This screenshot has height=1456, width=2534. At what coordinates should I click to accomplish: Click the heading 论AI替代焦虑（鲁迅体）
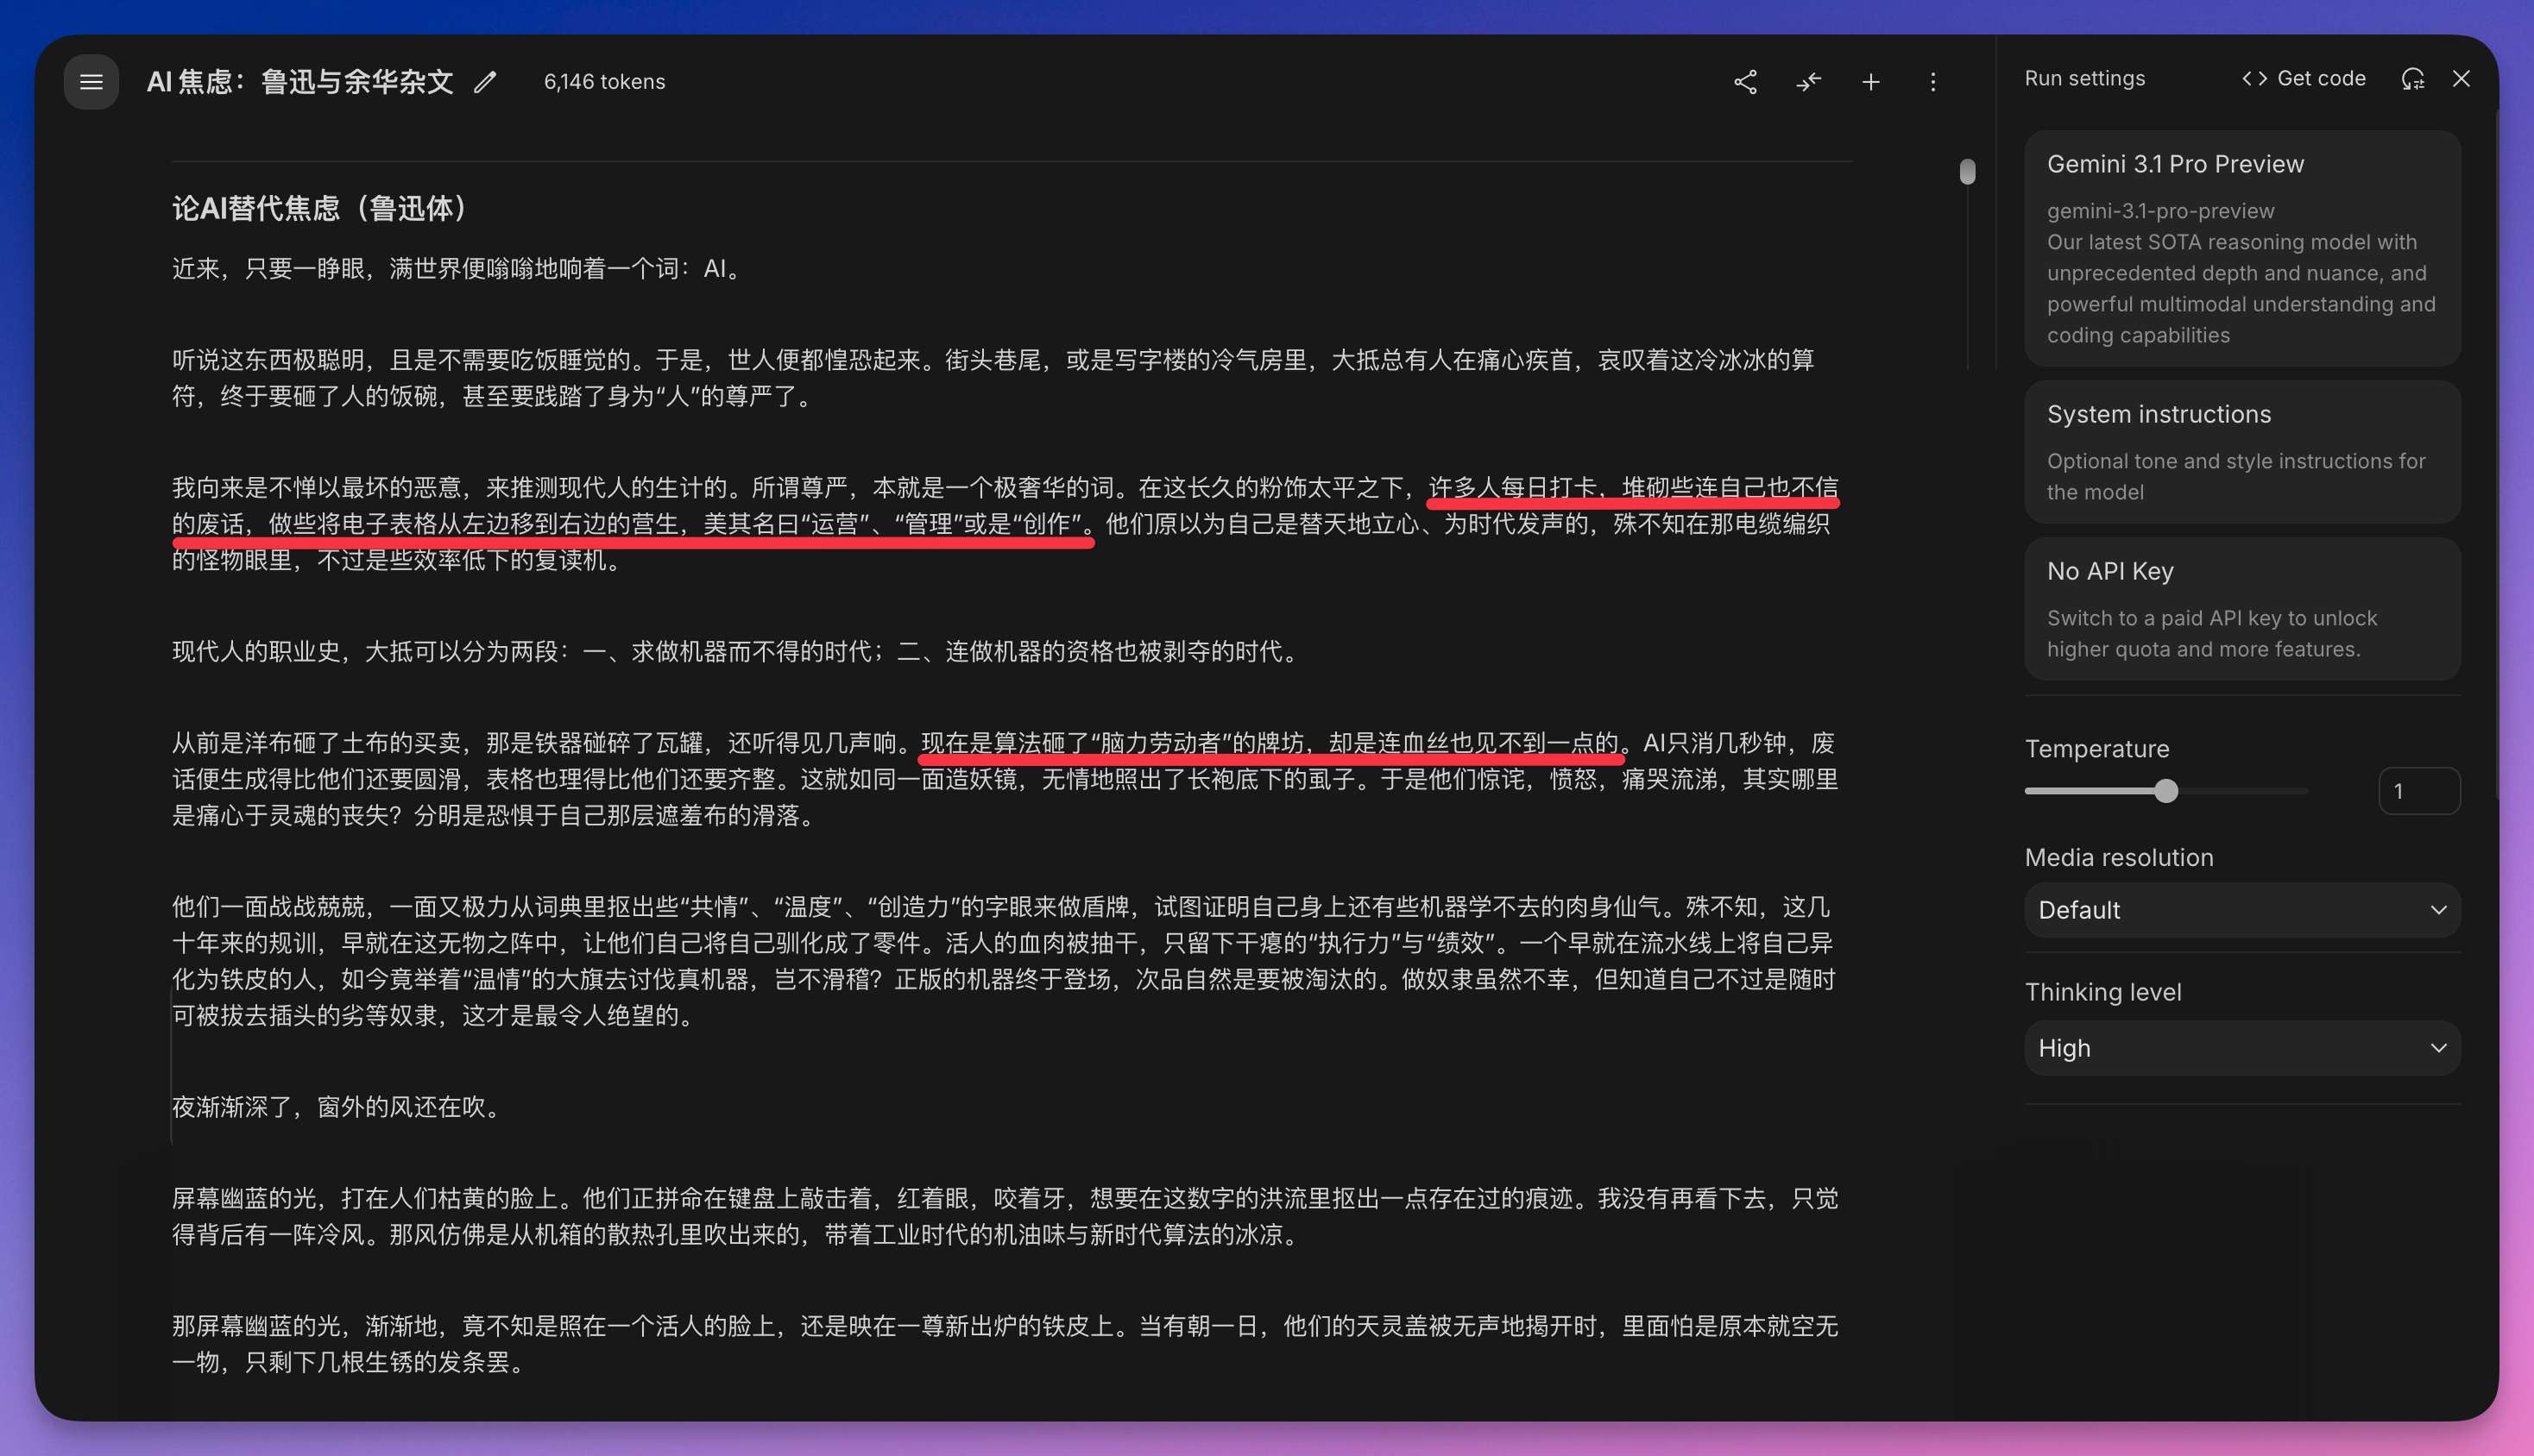pyautogui.click(x=320, y=208)
